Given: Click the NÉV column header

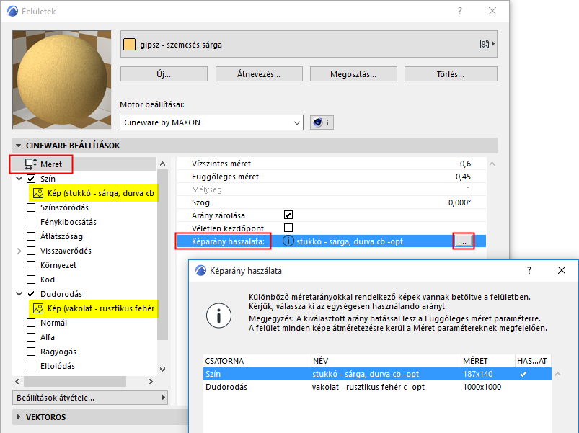Looking at the screenshot, I should point(386,361).
